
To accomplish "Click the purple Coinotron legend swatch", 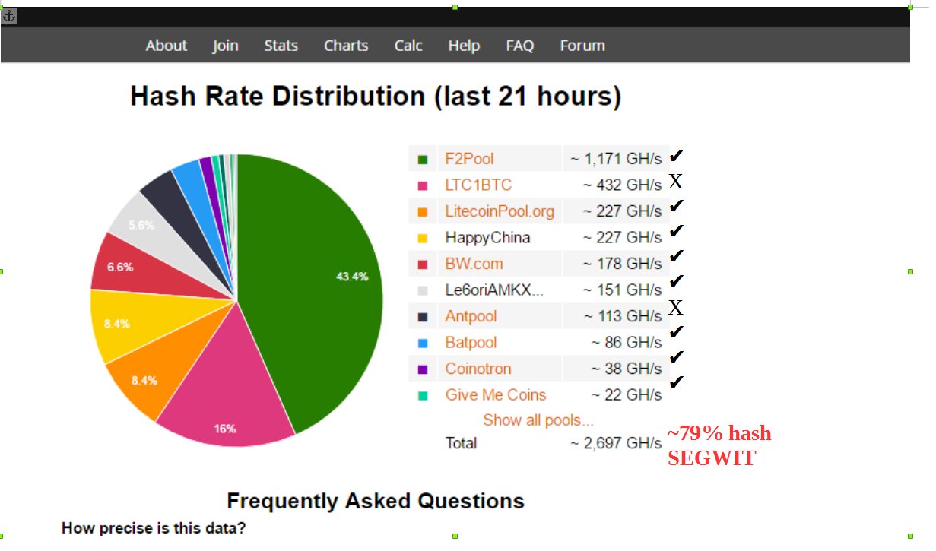I will pos(423,369).
